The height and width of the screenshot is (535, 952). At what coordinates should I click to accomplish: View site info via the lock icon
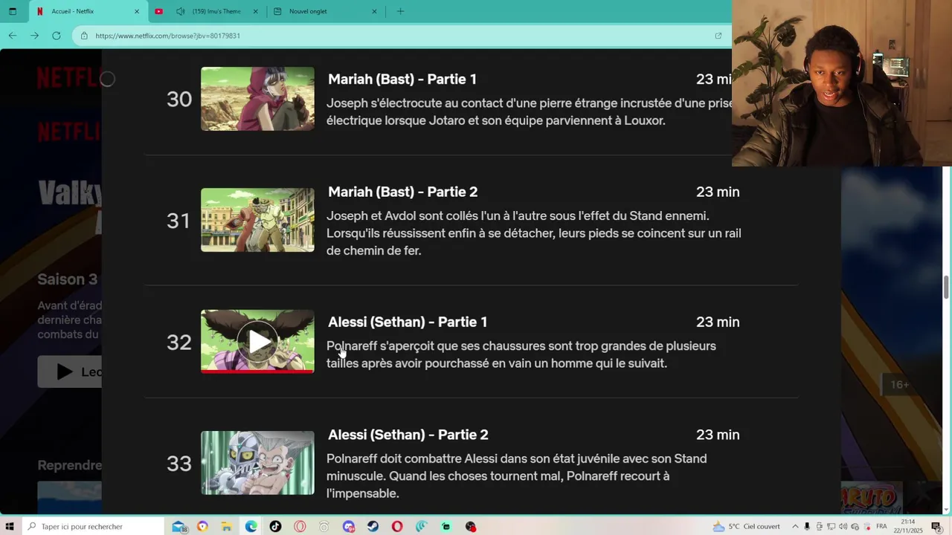(84, 36)
